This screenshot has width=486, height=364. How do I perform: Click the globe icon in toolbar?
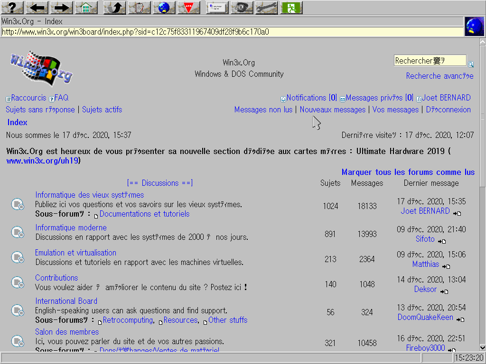pyautogui.click(x=164, y=7)
